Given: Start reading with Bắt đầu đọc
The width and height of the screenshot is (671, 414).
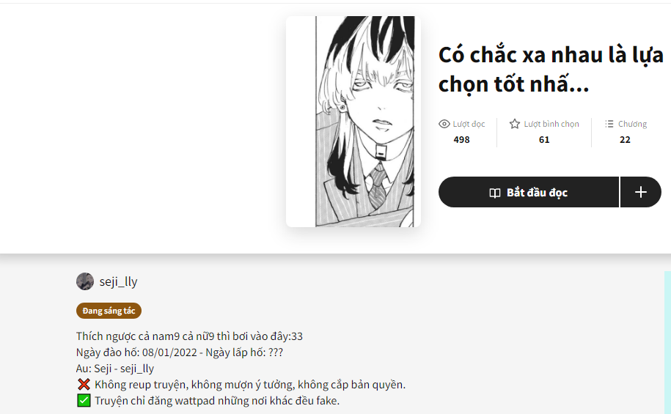Looking at the screenshot, I should pos(529,192).
